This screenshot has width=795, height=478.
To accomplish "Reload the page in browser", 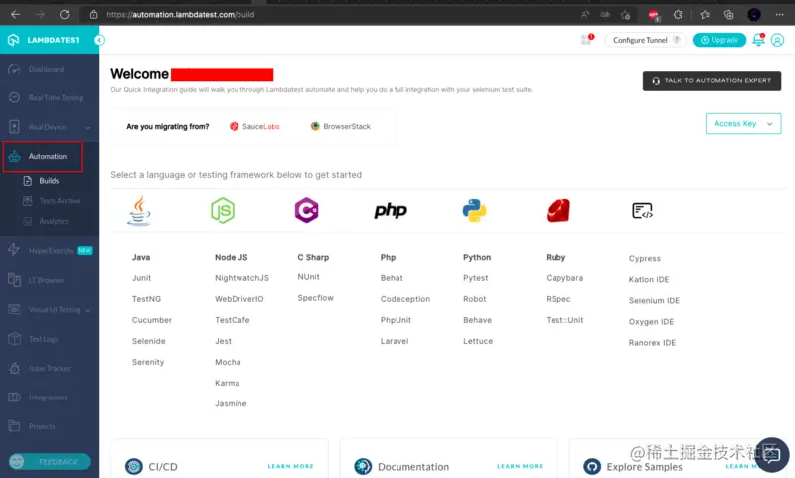I will coord(64,14).
